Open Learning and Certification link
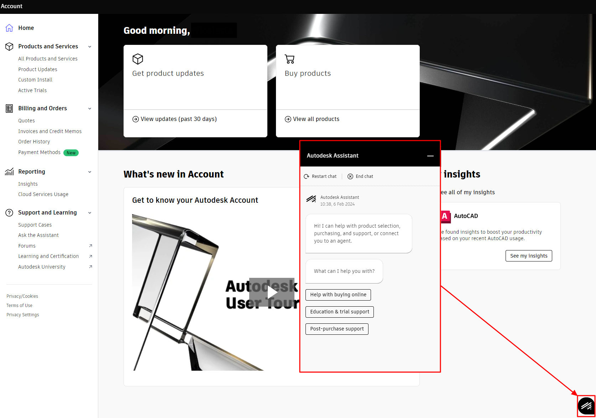This screenshot has height=418, width=596. coord(48,256)
